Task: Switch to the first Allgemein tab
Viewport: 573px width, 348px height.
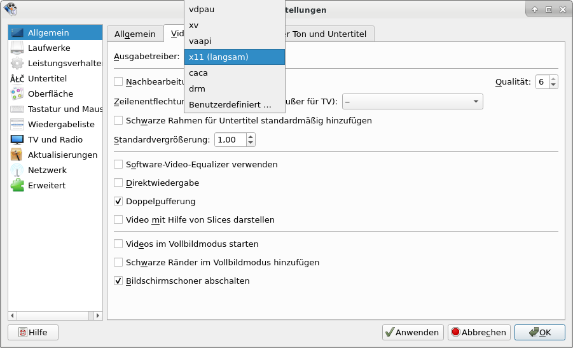Action: pyautogui.click(x=134, y=34)
